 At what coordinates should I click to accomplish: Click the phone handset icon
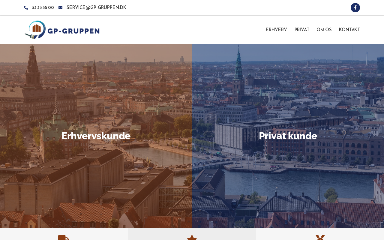point(26,8)
